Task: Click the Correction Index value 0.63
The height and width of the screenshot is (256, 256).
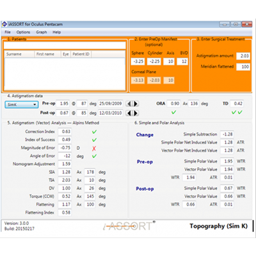Action: coord(65,132)
